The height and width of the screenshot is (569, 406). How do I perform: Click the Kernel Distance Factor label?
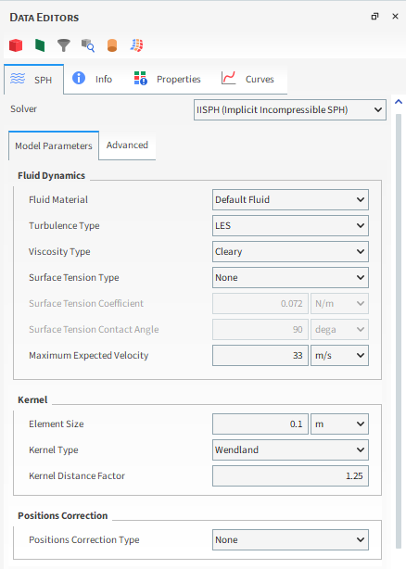click(77, 475)
